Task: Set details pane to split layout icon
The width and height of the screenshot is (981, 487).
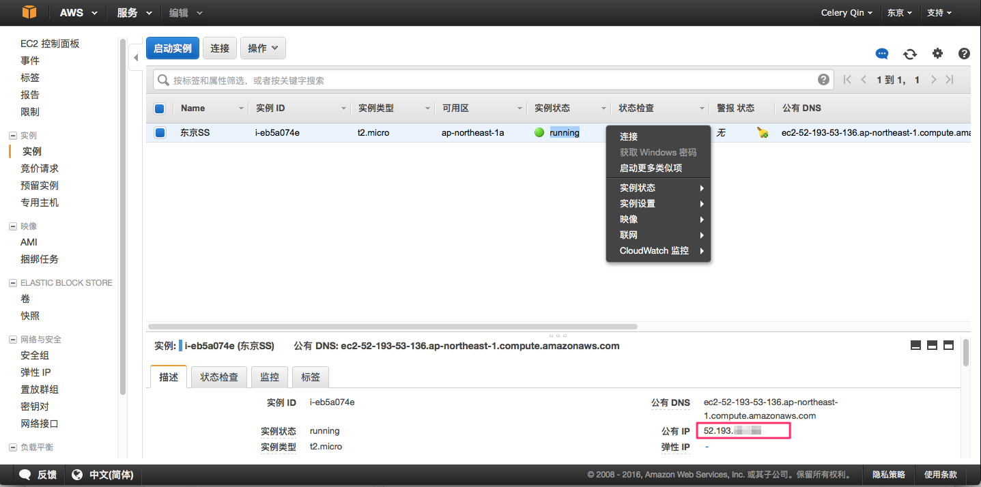Action: pos(932,346)
